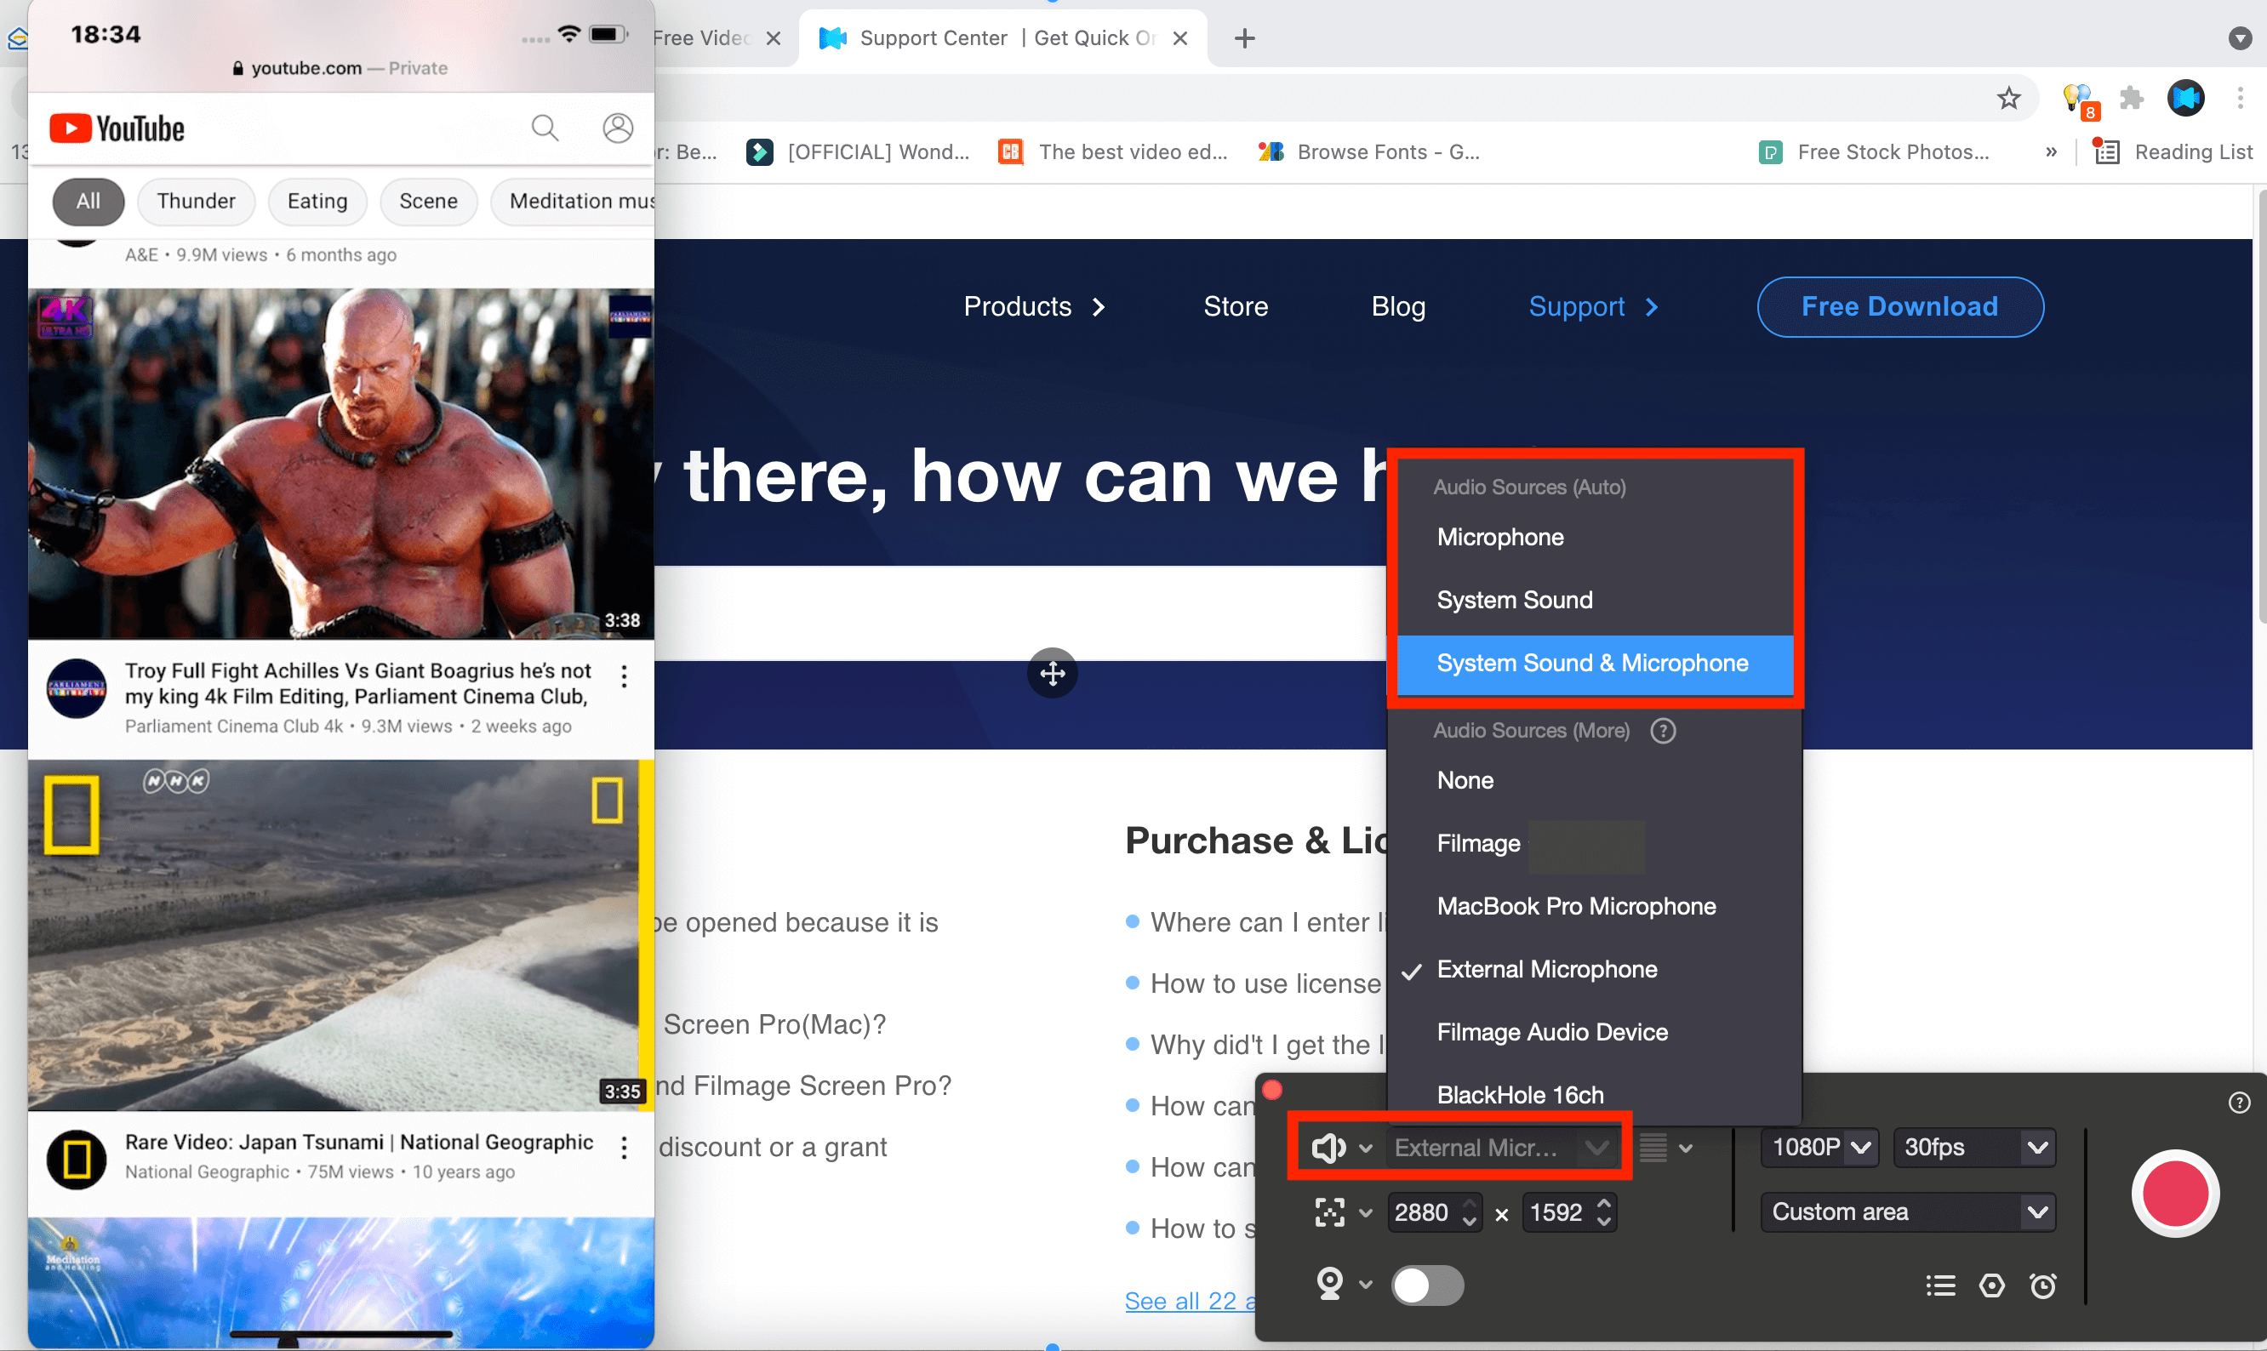
Task: Open the Custom area dropdown
Action: coord(1908,1211)
